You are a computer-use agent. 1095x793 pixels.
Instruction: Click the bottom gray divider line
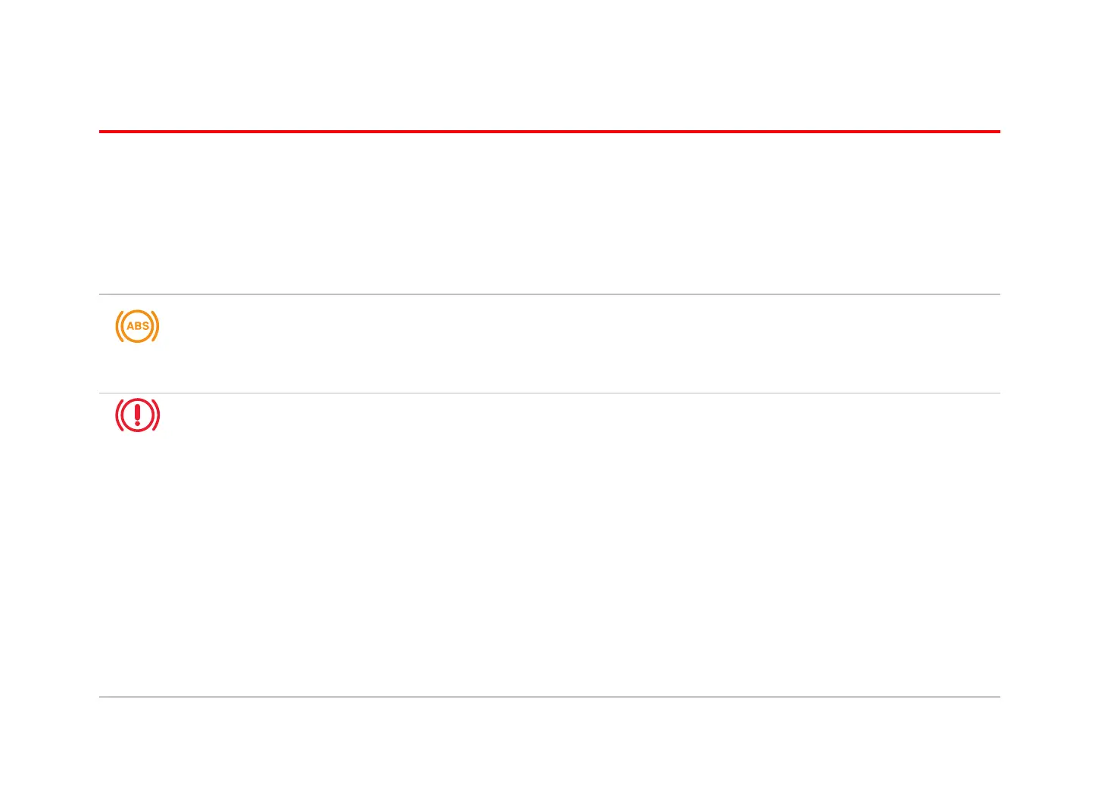[x=549, y=697]
